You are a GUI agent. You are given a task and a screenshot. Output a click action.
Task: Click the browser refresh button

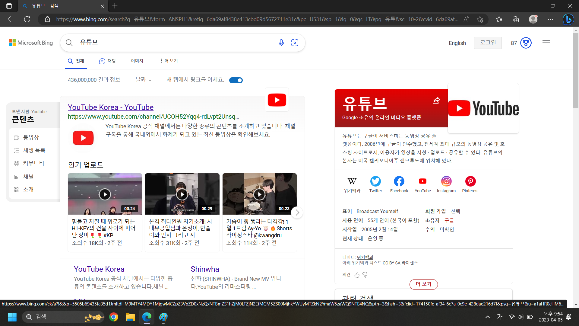coord(27,19)
